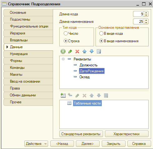Click the Стандартные реквизиты button

pyautogui.click(x=81, y=134)
